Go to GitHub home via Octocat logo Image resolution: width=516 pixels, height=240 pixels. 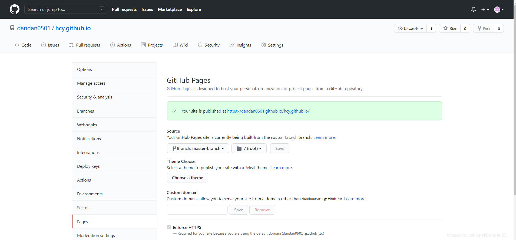15,9
